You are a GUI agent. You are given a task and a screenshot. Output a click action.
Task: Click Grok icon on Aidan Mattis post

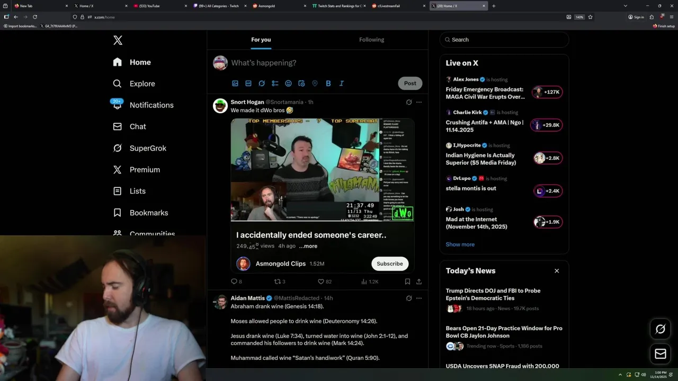[x=409, y=298]
